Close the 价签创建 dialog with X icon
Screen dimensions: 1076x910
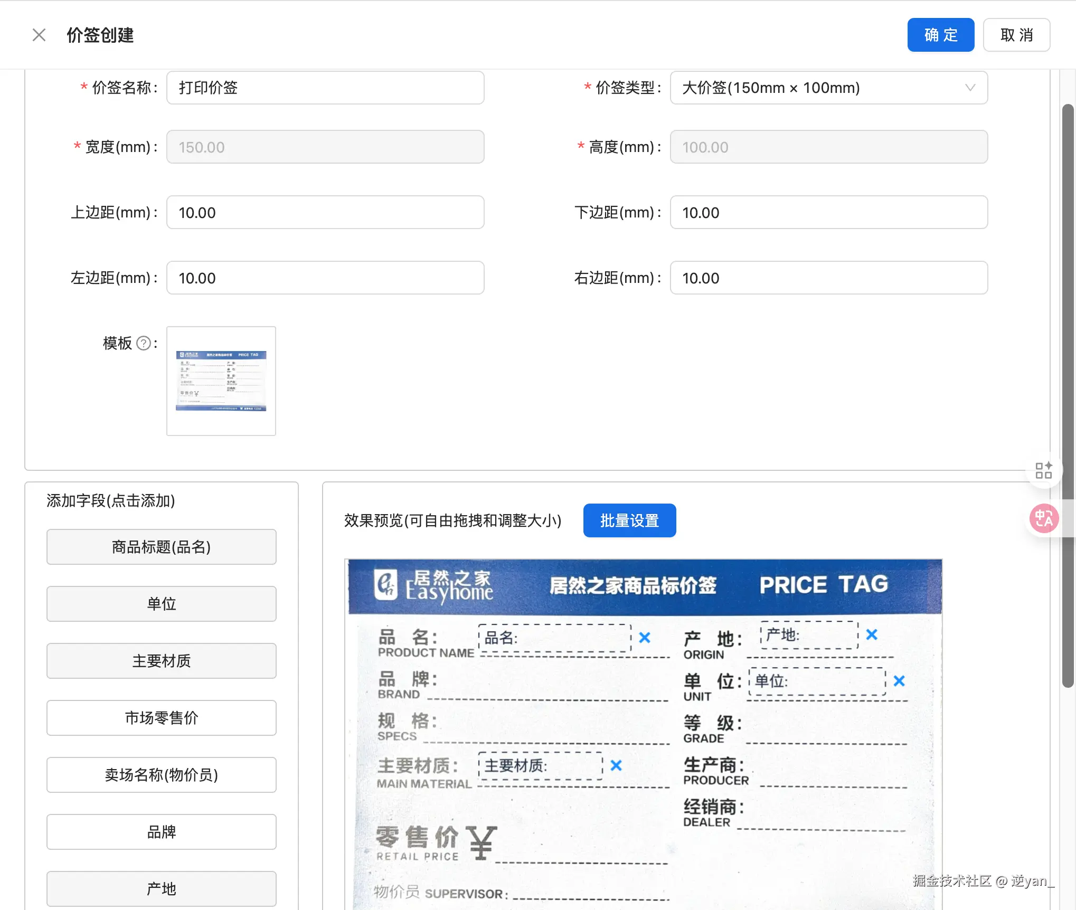pos(39,35)
